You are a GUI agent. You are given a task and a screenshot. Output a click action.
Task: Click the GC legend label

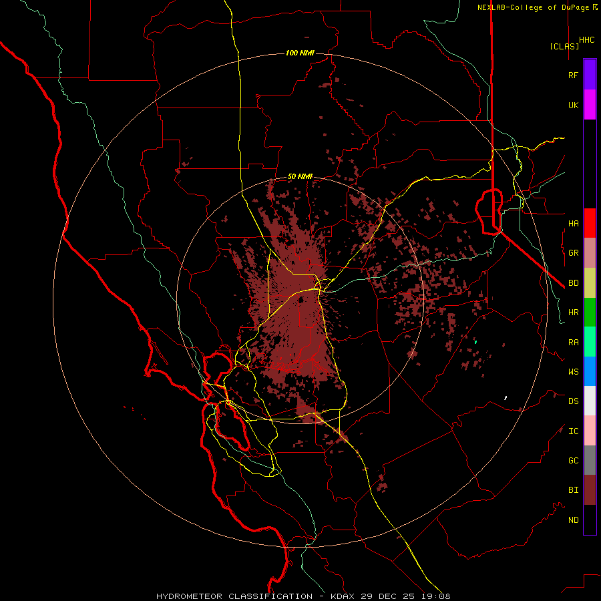click(573, 460)
